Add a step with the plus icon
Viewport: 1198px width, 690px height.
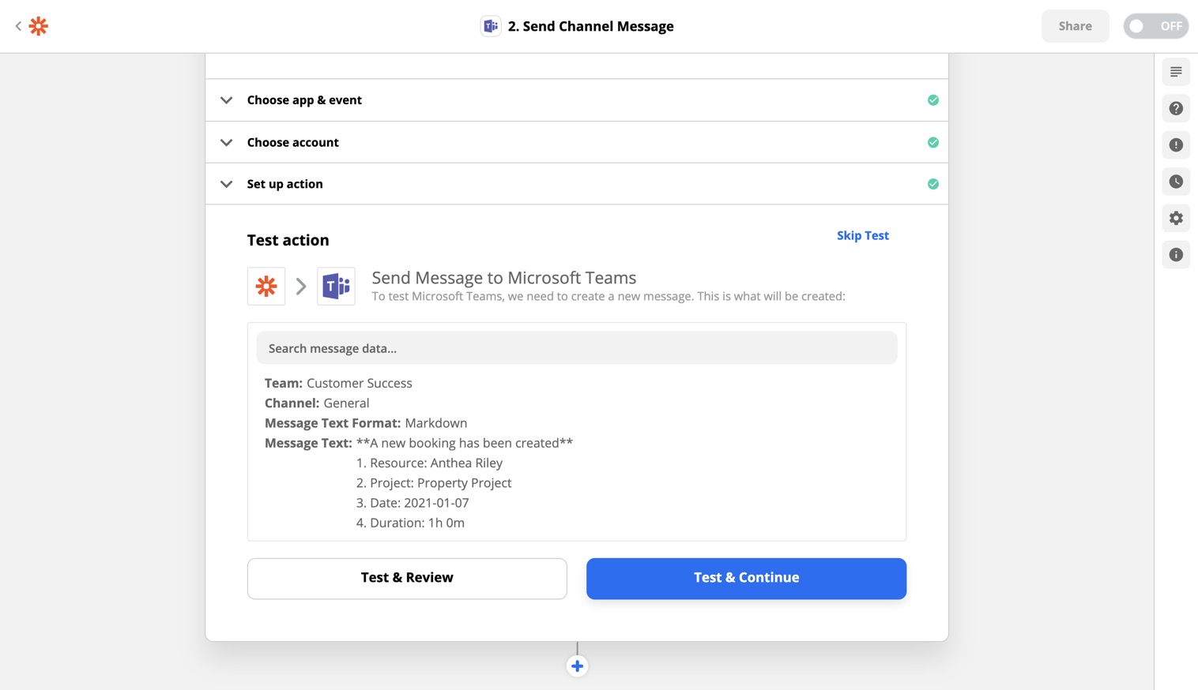(x=577, y=666)
